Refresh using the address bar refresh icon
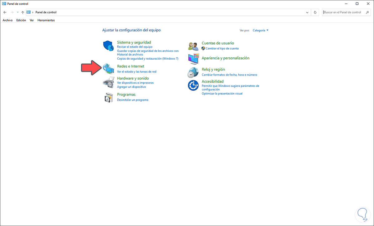 click(x=314, y=12)
